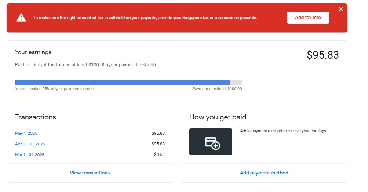Click the payout threshold description under earnings
This screenshot has width=368, height=192.
(x=85, y=65)
